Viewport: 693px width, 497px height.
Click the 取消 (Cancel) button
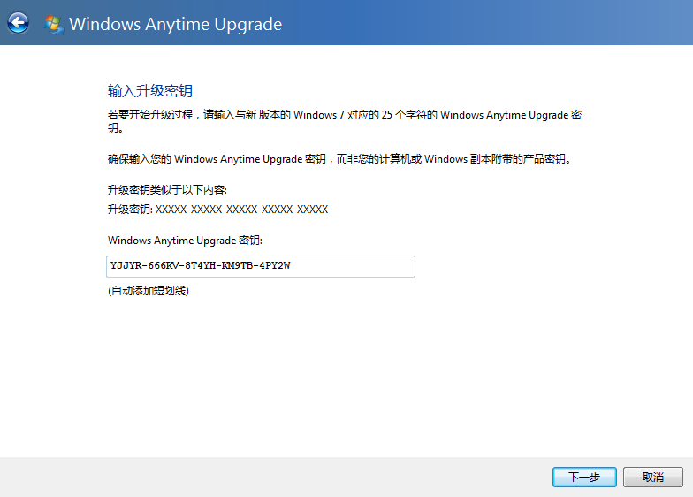coord(652,478)
